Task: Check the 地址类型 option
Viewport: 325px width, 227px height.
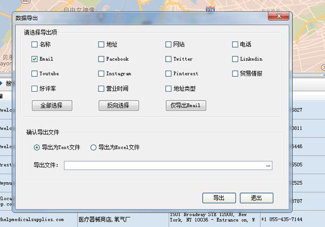Action: [168, 89]
